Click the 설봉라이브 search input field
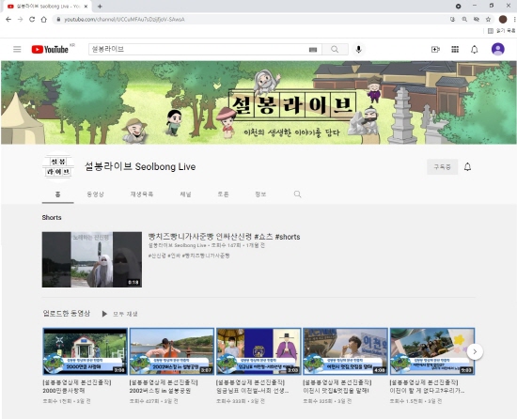Viewport: 517px width, 419px height. coord(197,50)
